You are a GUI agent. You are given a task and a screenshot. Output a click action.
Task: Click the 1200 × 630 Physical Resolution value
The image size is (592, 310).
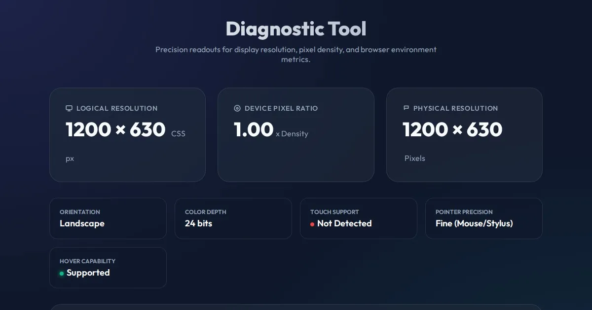click(452, 129)
